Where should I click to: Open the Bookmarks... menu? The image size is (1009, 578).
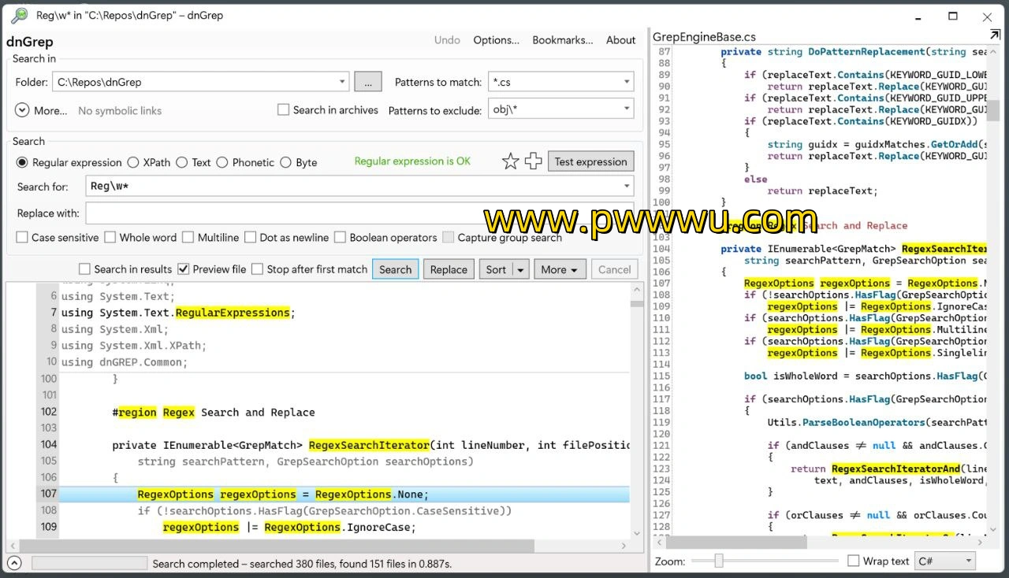563,40
